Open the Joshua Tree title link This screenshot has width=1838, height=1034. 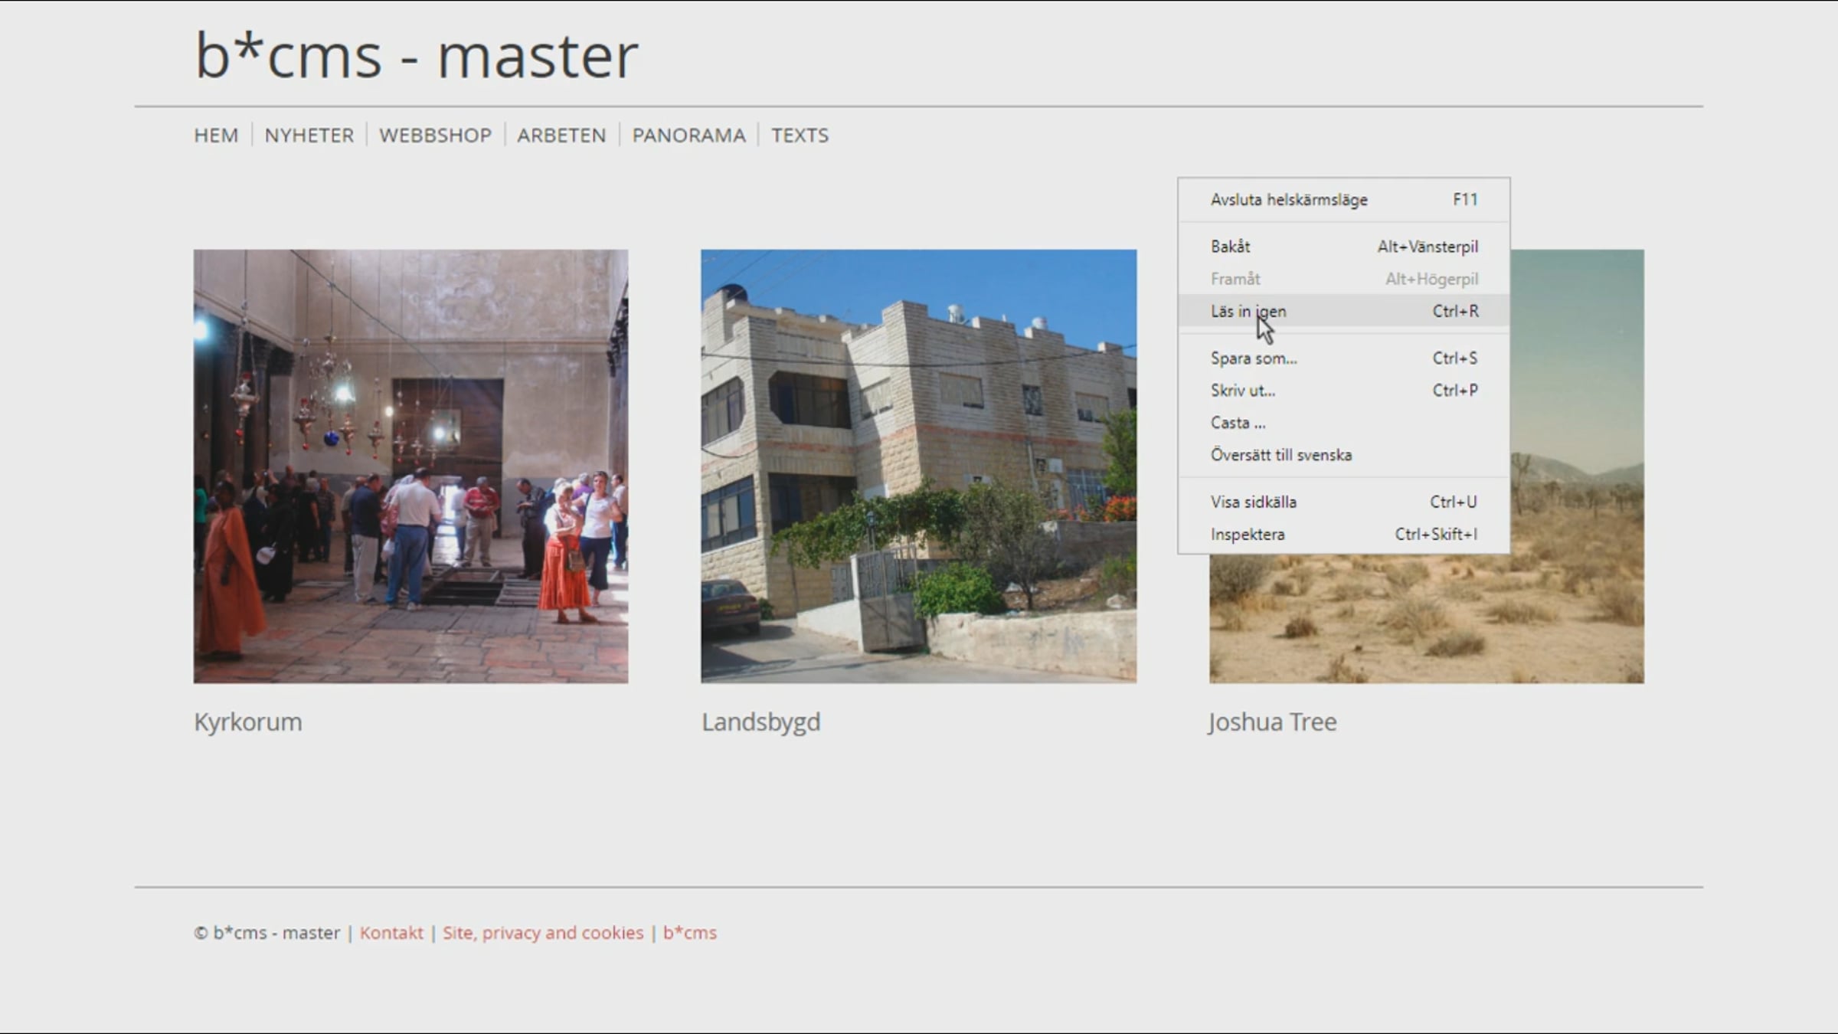(x=1272, y=722)
